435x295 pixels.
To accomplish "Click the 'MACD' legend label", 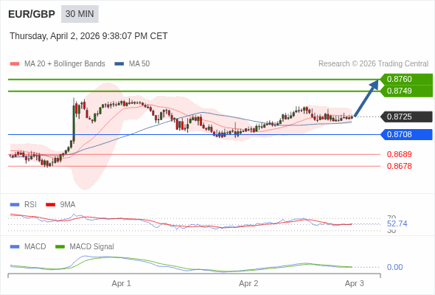I will (x=35, y=247).
